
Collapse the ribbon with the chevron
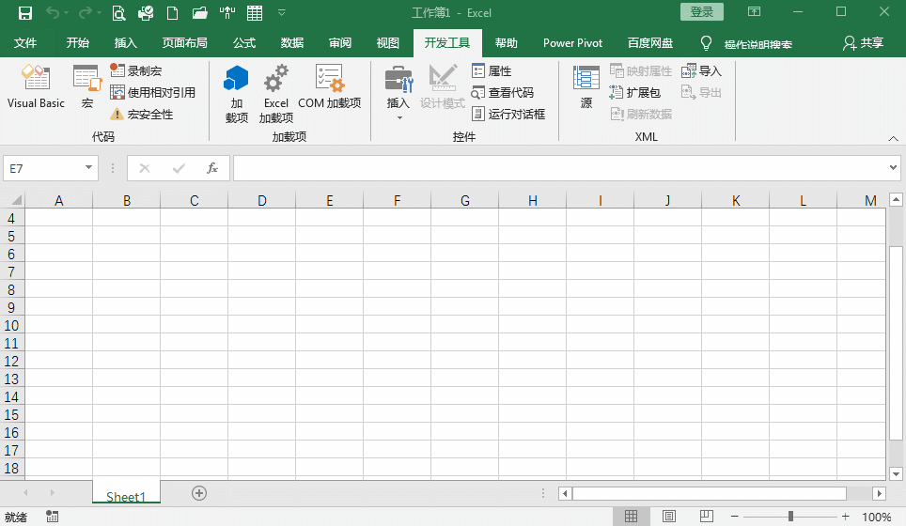click(x=893, y=138)
